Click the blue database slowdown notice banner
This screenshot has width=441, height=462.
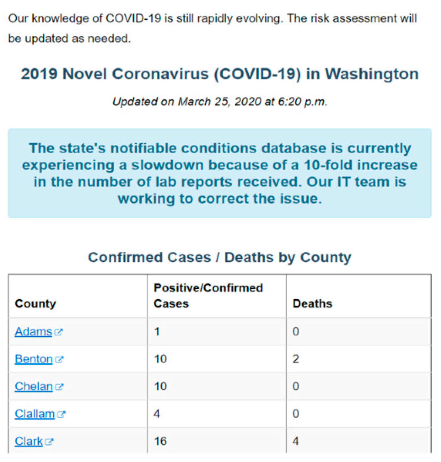[x=220, y=173]
